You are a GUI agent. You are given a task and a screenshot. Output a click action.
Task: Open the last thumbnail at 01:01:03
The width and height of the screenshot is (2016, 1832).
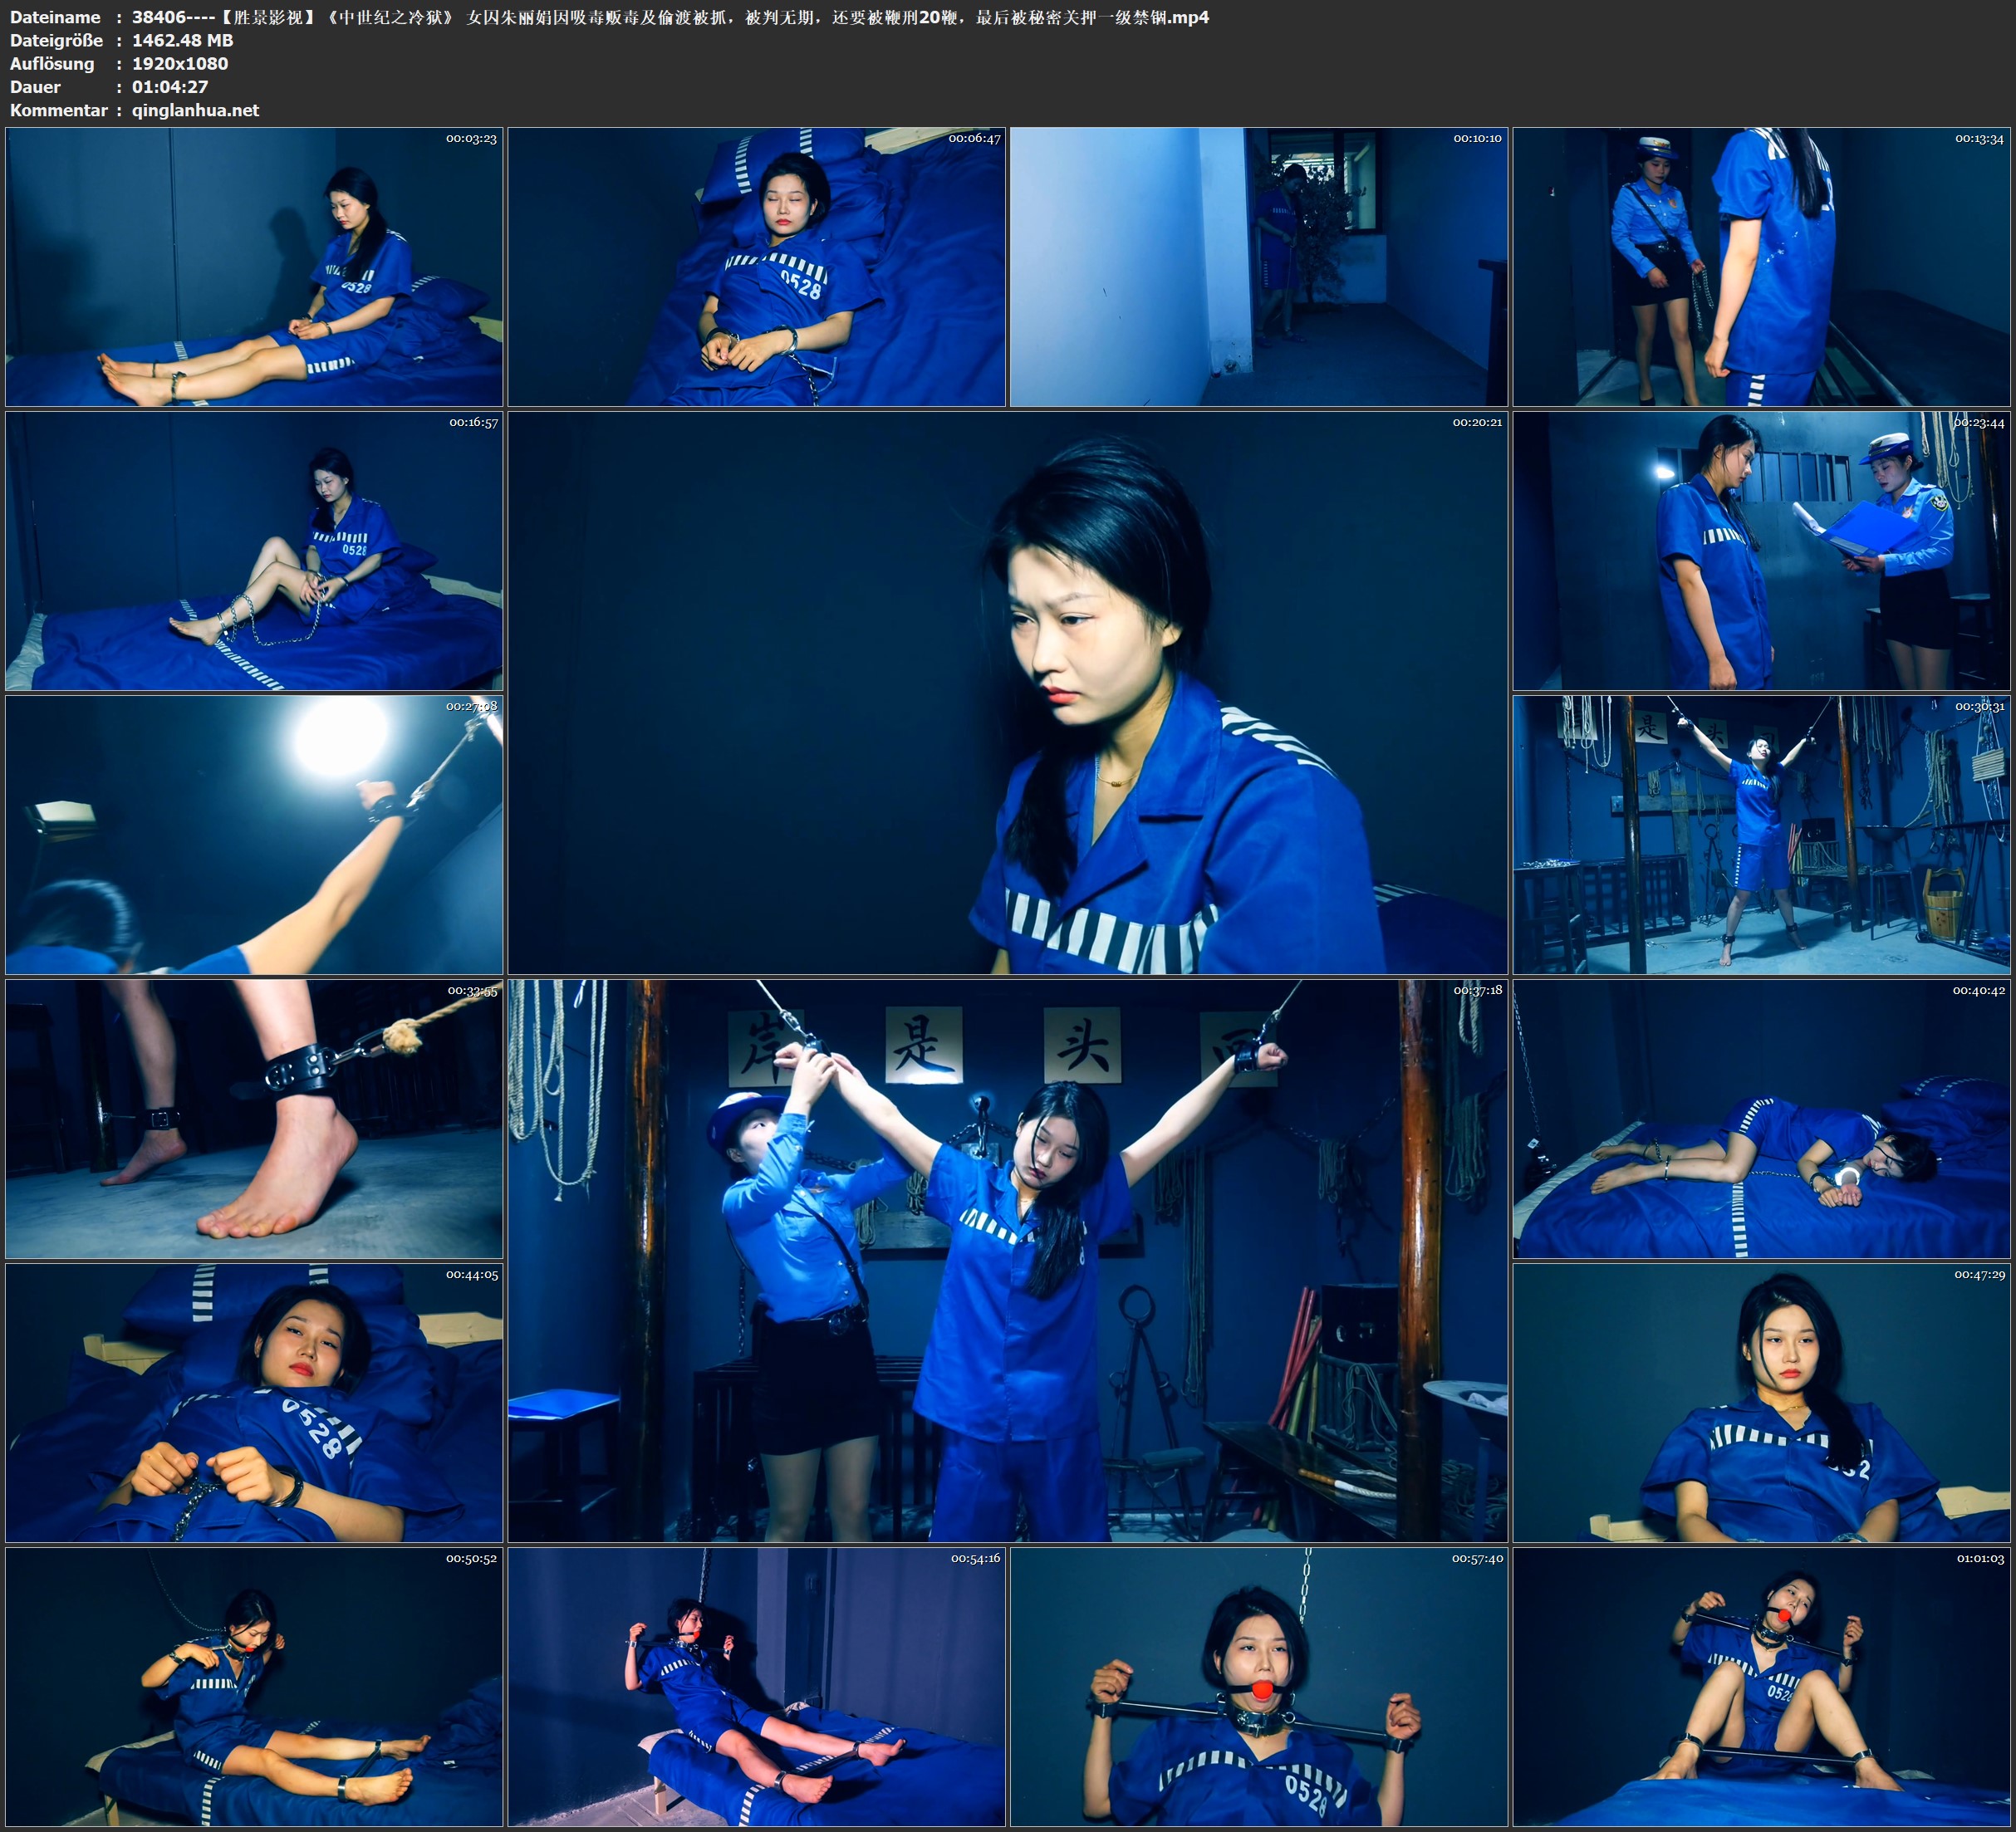(x=1760, y=1686)
